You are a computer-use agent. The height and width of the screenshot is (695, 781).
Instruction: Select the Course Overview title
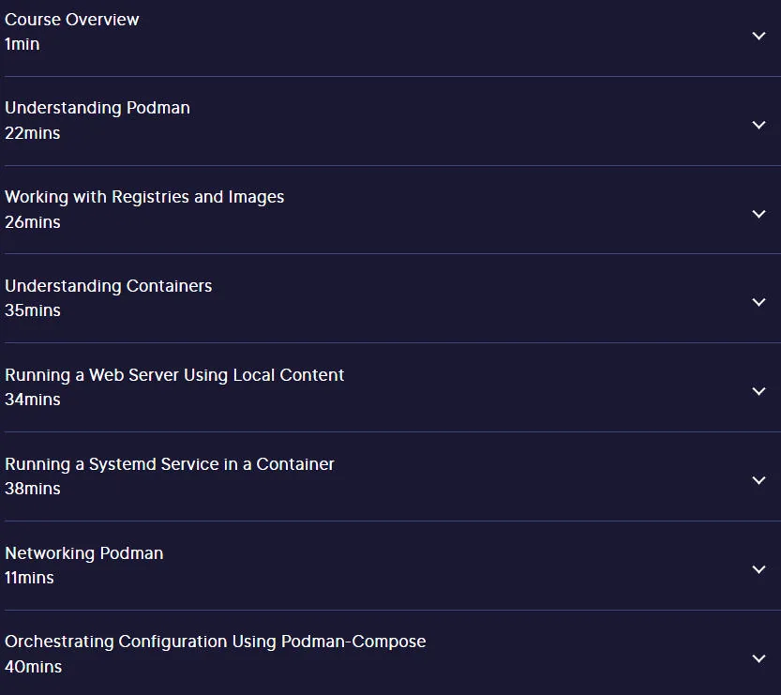[x=71, y=20]
